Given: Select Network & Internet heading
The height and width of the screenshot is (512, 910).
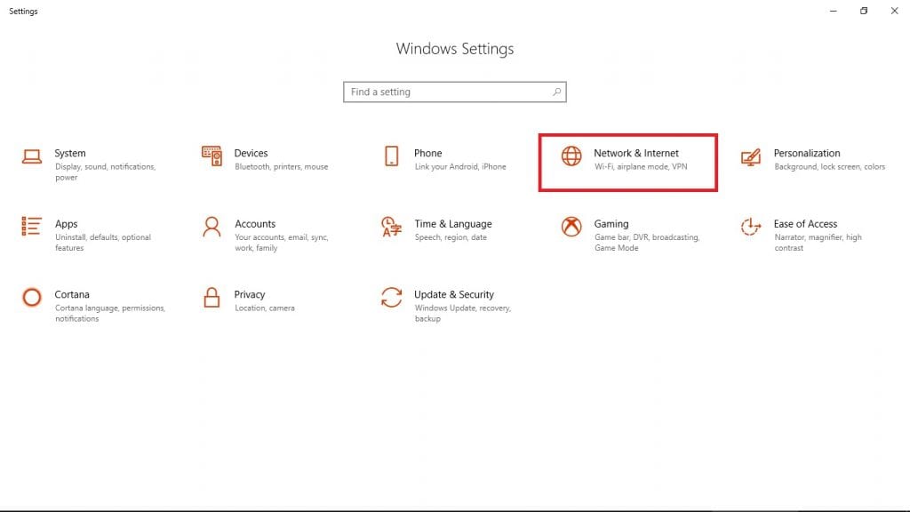Looking at the screenshot, I should [x=636, y=153].
